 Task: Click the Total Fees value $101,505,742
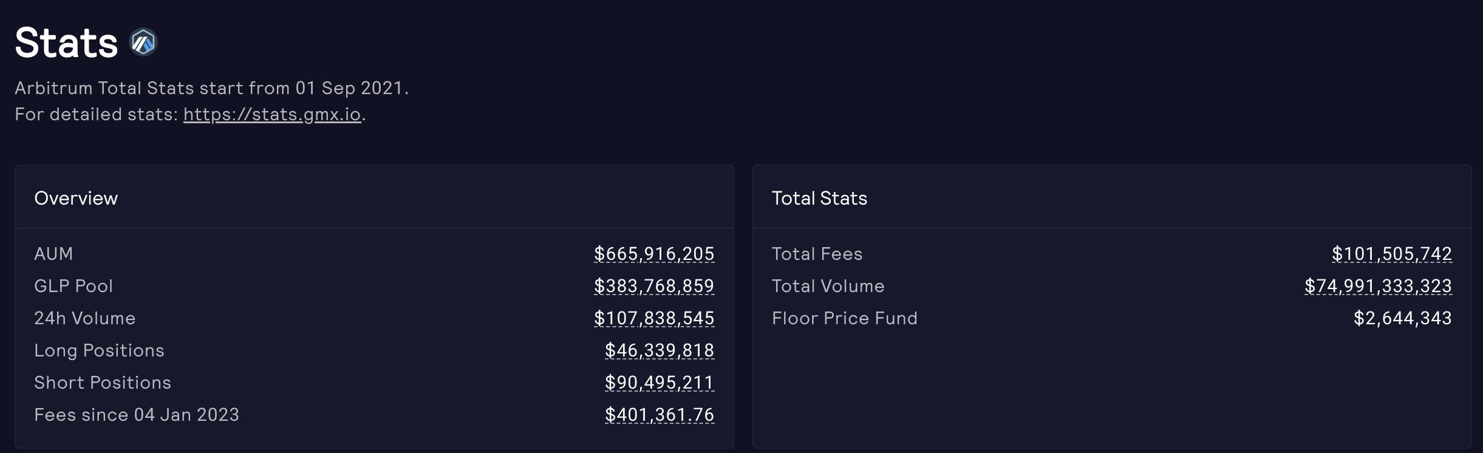(x=1391, y=254)
